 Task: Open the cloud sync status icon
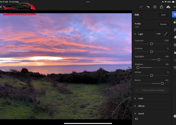(168, 7)
